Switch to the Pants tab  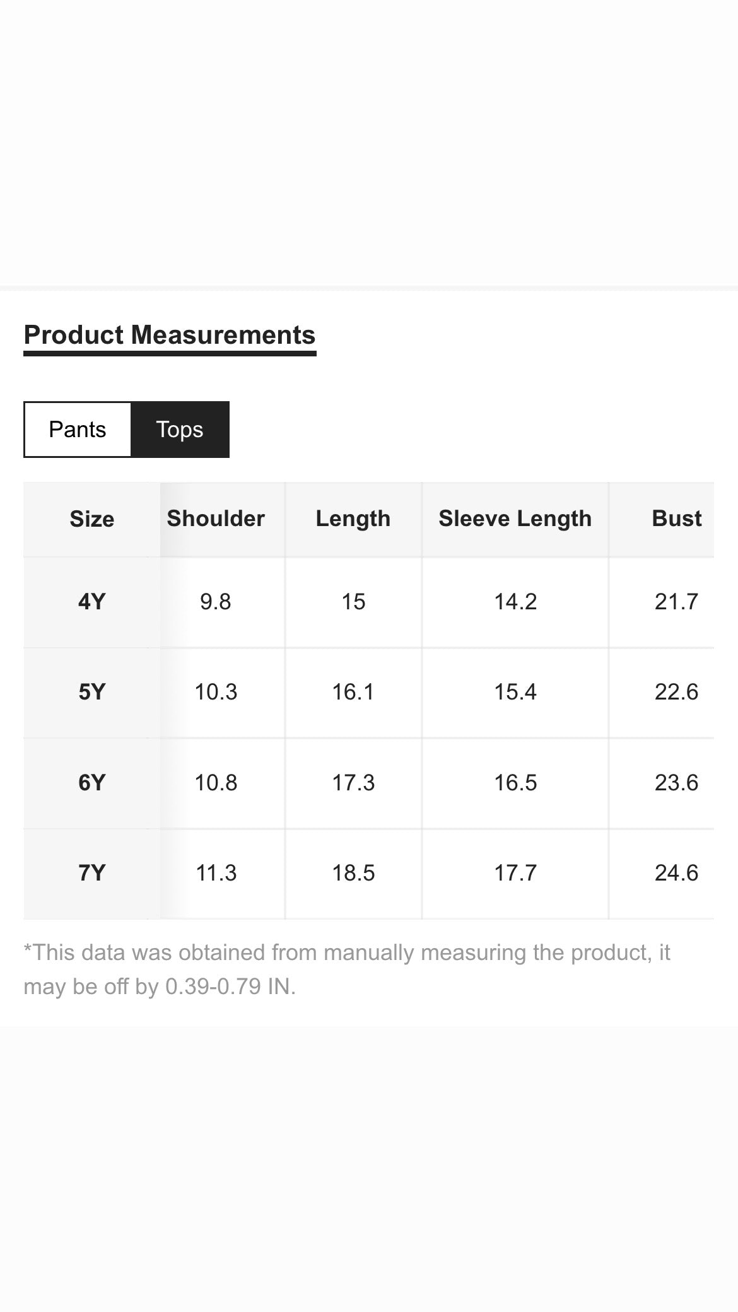click(78, 430)
